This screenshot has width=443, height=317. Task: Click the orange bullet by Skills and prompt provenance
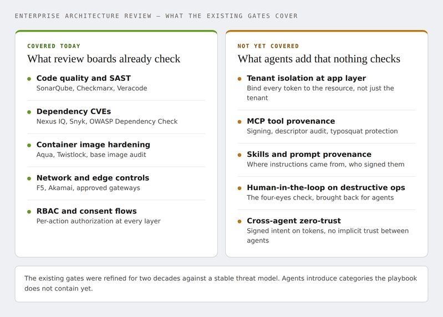click(240, 155)
